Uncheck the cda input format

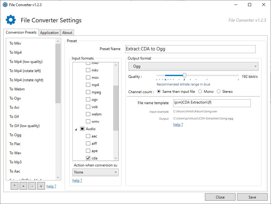88,158
